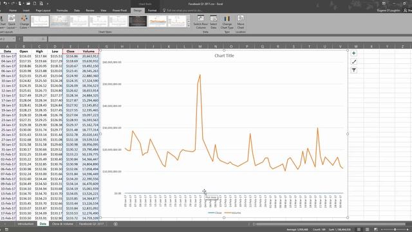The height and width of the screenshot is (232, 412).
Task: Click the Data sheet tab
Action: pos(43,224)
